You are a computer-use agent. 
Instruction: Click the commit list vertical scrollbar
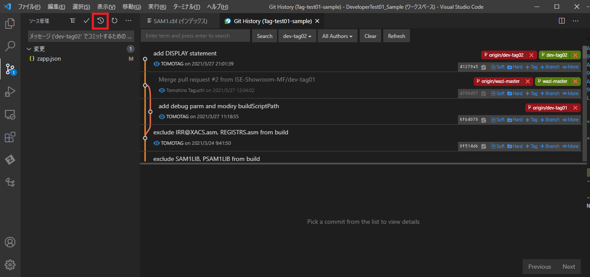click(585, 103)
